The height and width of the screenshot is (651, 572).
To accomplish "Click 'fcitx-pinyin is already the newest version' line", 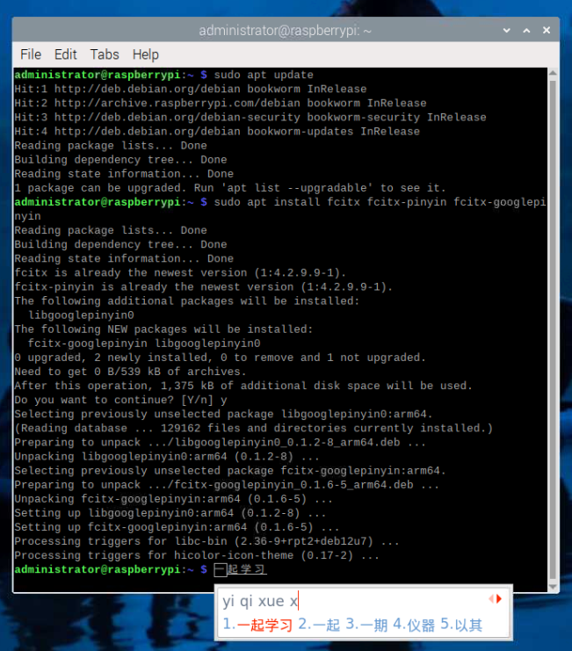I will click(203, 287).
